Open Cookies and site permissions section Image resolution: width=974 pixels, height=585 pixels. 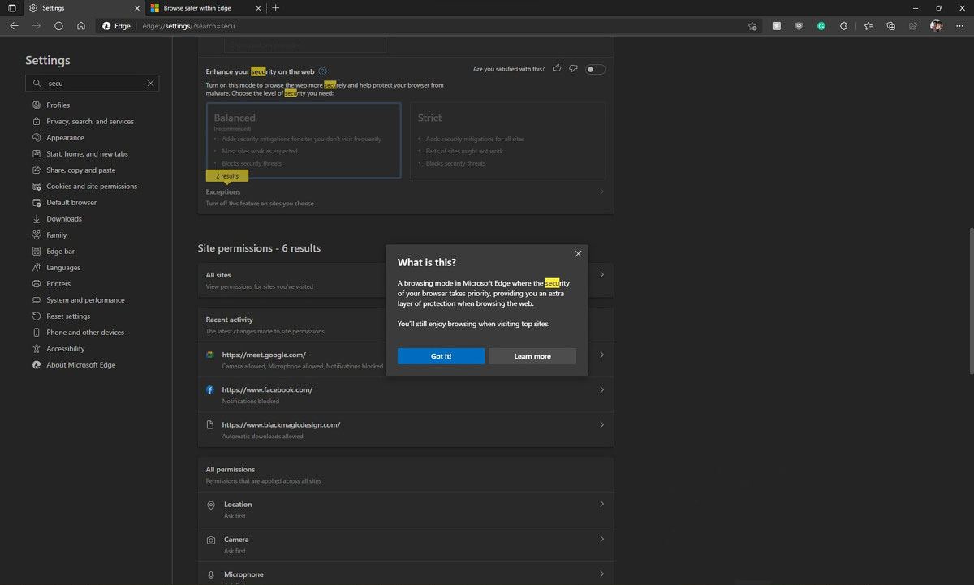click(92, 187)
